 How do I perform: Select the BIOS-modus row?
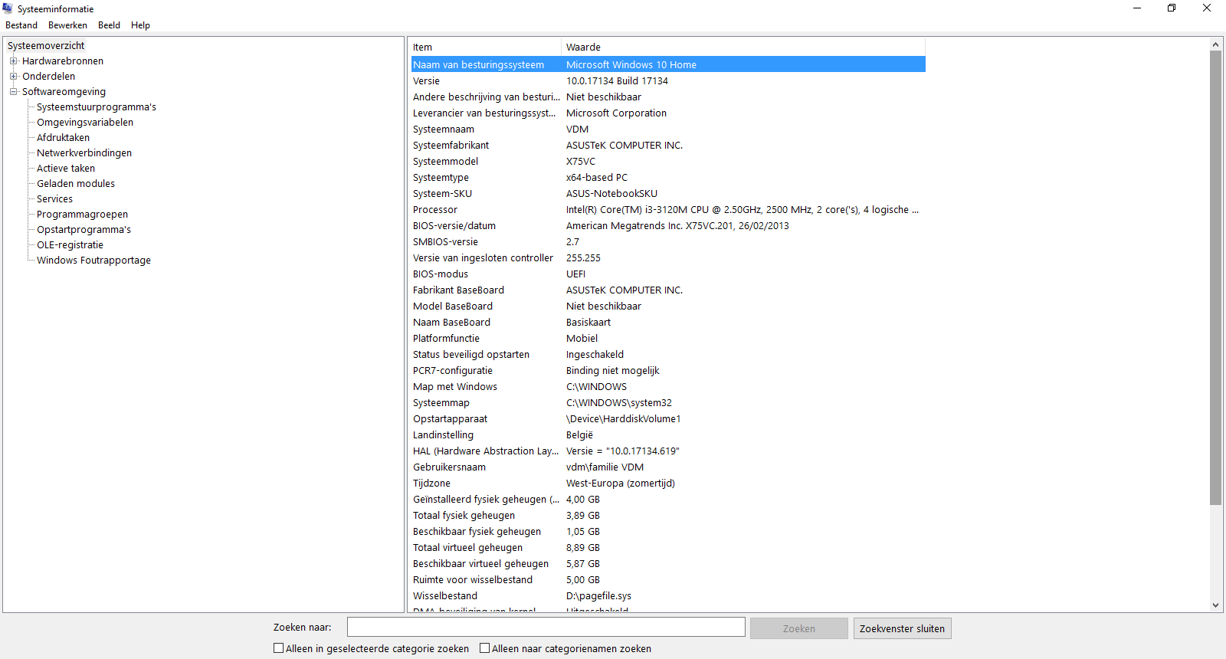668,274
